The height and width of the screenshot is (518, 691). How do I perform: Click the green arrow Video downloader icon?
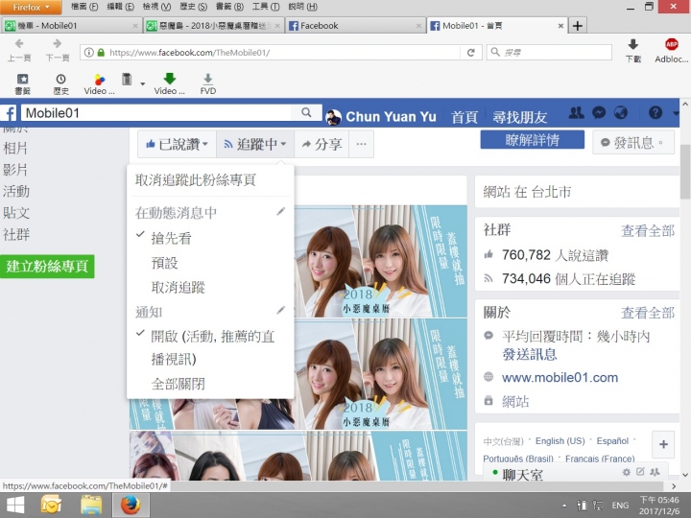pos(170,79)
